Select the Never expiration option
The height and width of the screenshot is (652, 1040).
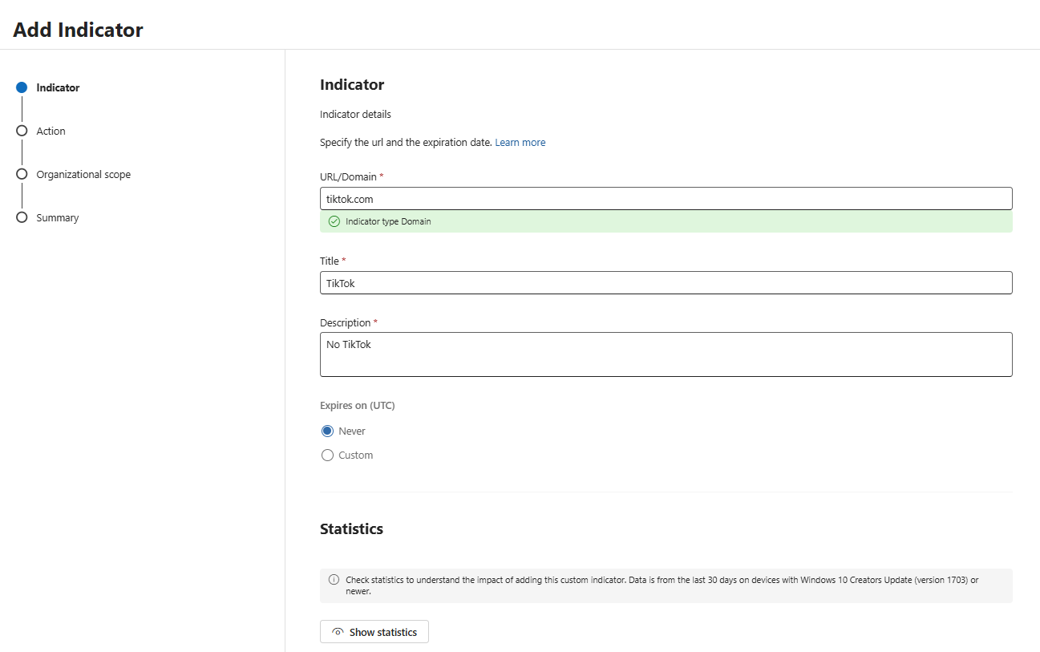pyautogui.click(x=327, y=431)
